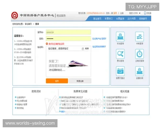This screenshot has height=130, width=162.
Task: Open the 出行向导 nav item
Action: click(x=131, y=19)
